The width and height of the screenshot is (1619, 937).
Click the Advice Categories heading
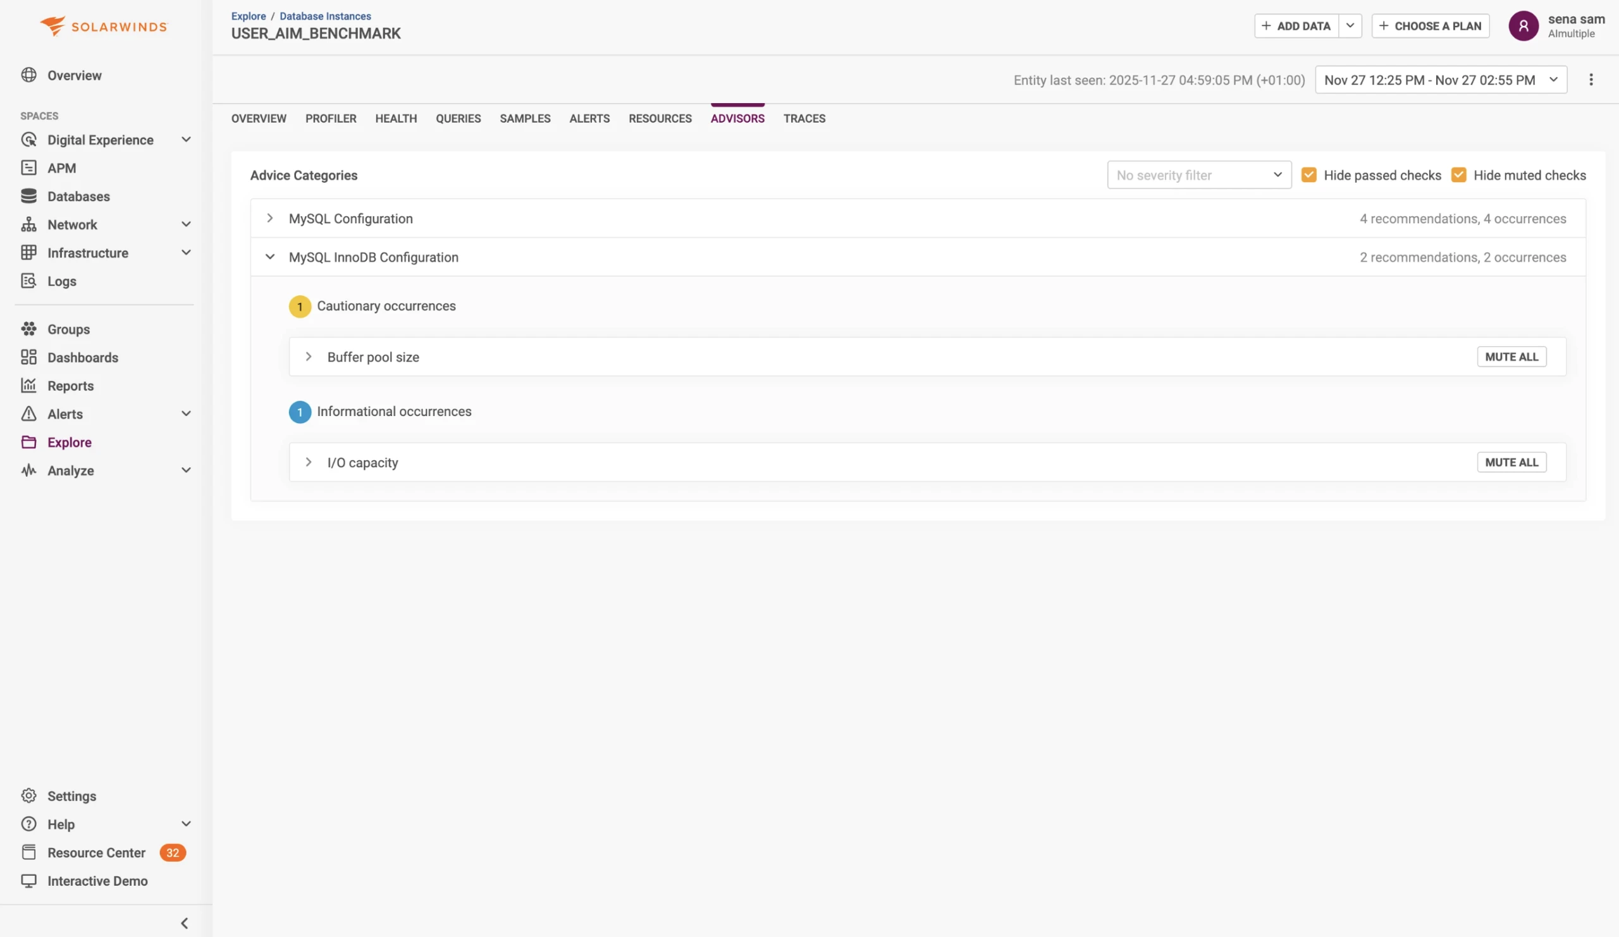click(x=303, y=175)
